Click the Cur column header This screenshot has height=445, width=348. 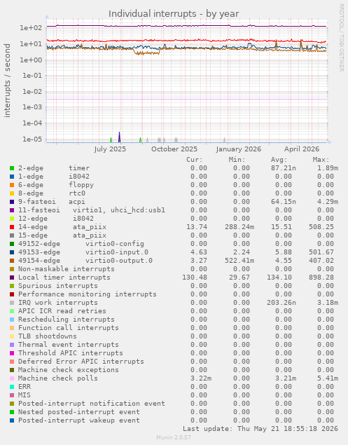(x=195, y=160)
